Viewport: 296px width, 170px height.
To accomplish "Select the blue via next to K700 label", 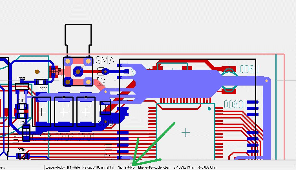I will tap(105, 71).
